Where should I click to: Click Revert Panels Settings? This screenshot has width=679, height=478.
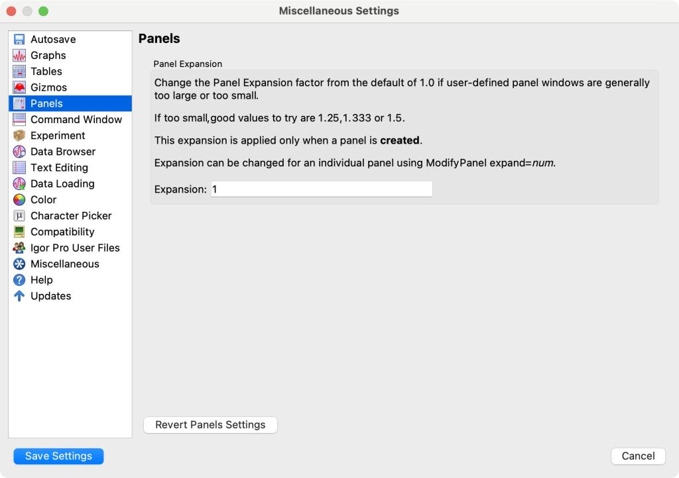(x=210, y=424)
